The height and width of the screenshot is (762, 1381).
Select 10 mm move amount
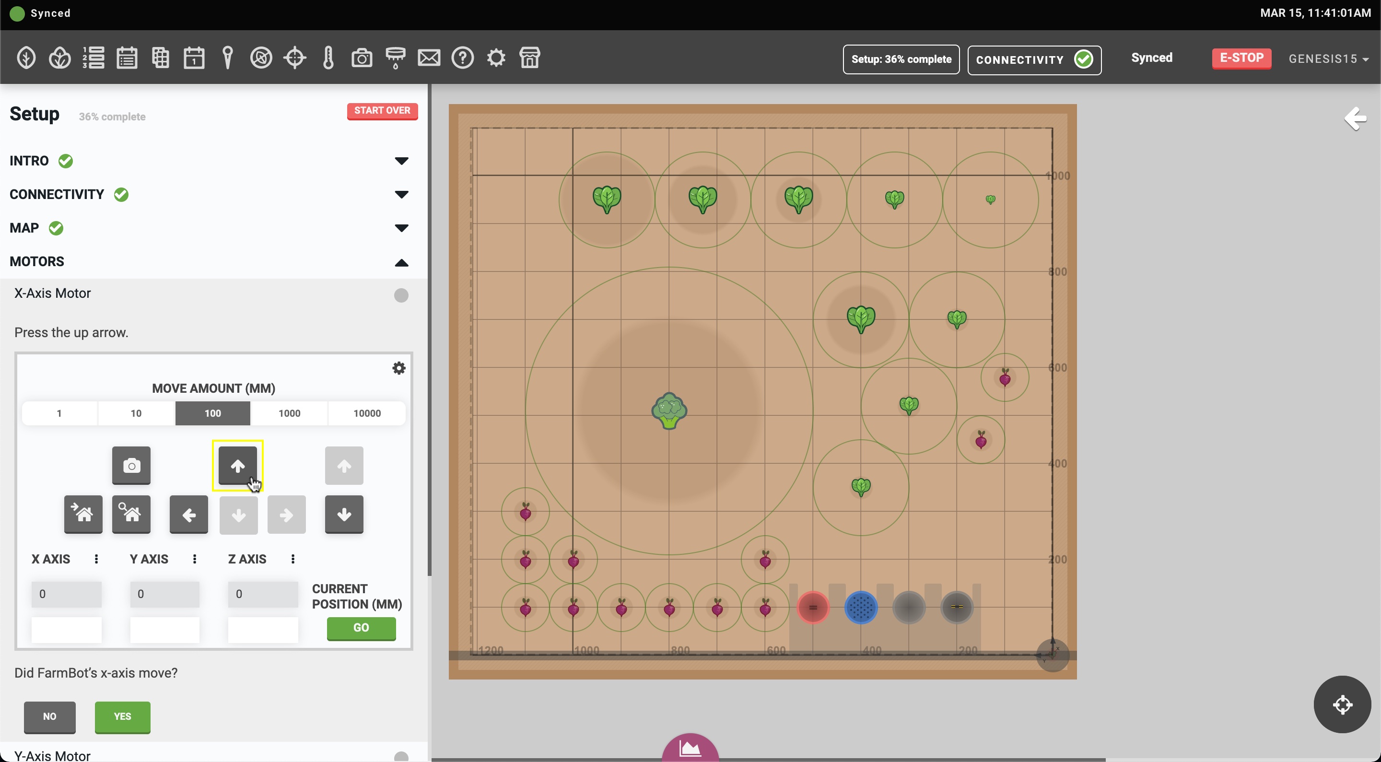point(136,413)
